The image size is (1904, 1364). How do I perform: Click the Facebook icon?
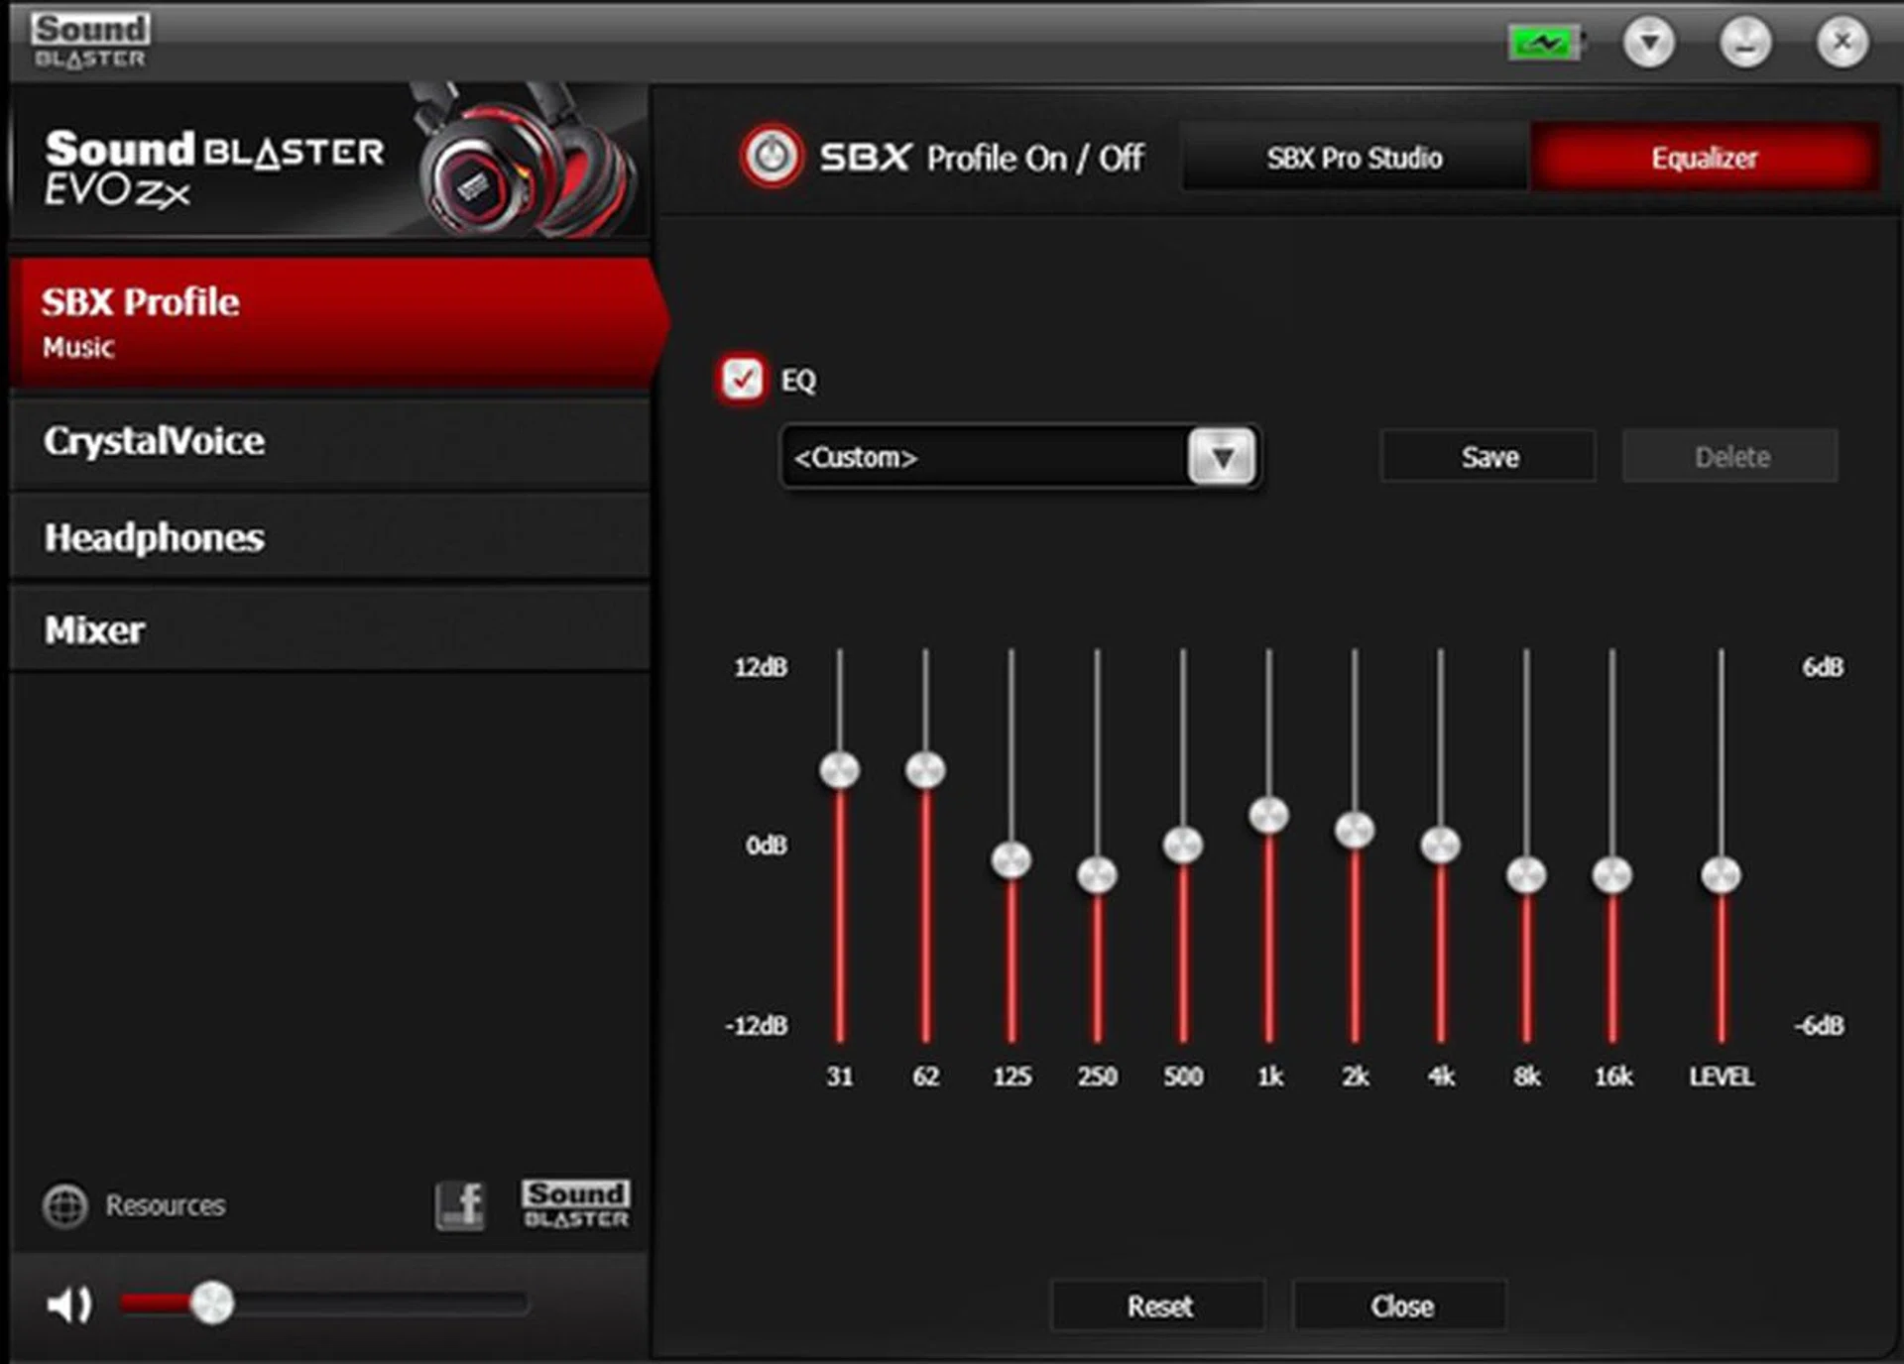click(x=461, y=1205)
